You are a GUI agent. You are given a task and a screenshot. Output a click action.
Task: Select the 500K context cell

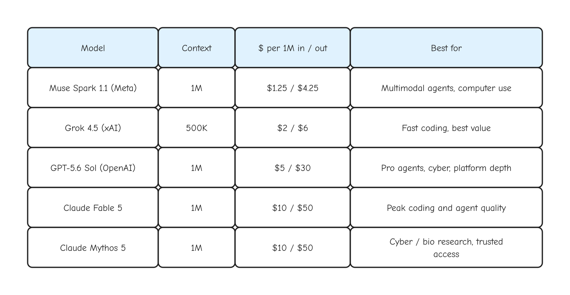pos(197,128)
